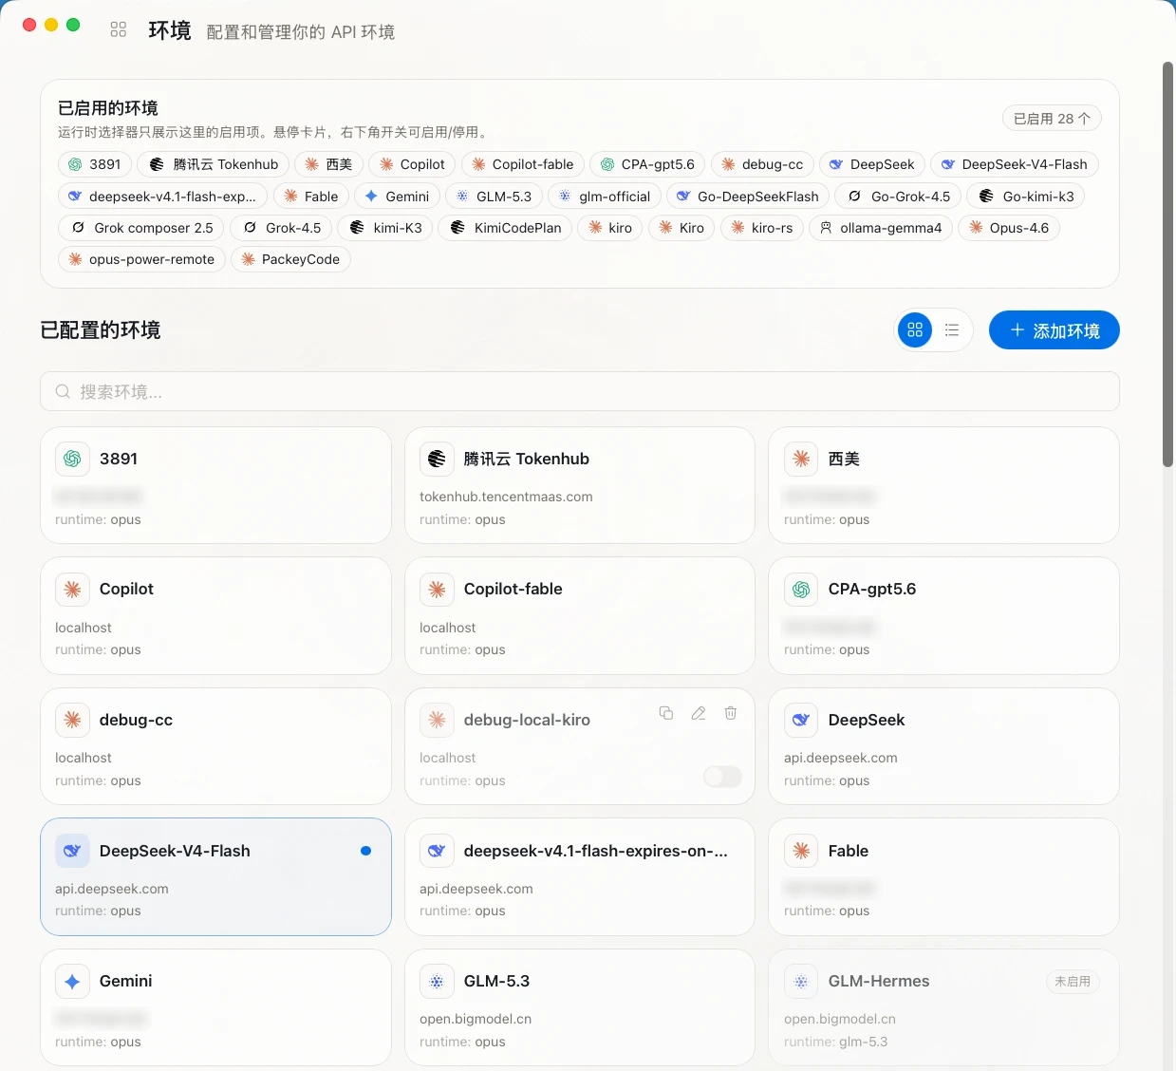Image resolution: width=1176 pixels, height=1071 pixels.
Task: Choose the KimiCodePlan chip
Action: tap(506, 228)
